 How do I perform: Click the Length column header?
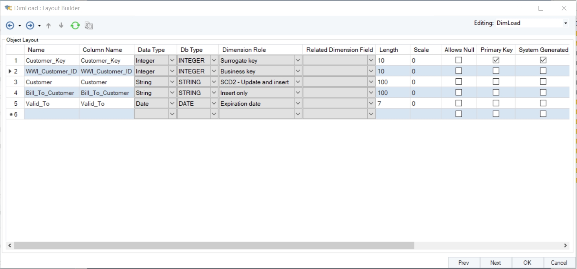click(x=388, y=50)
